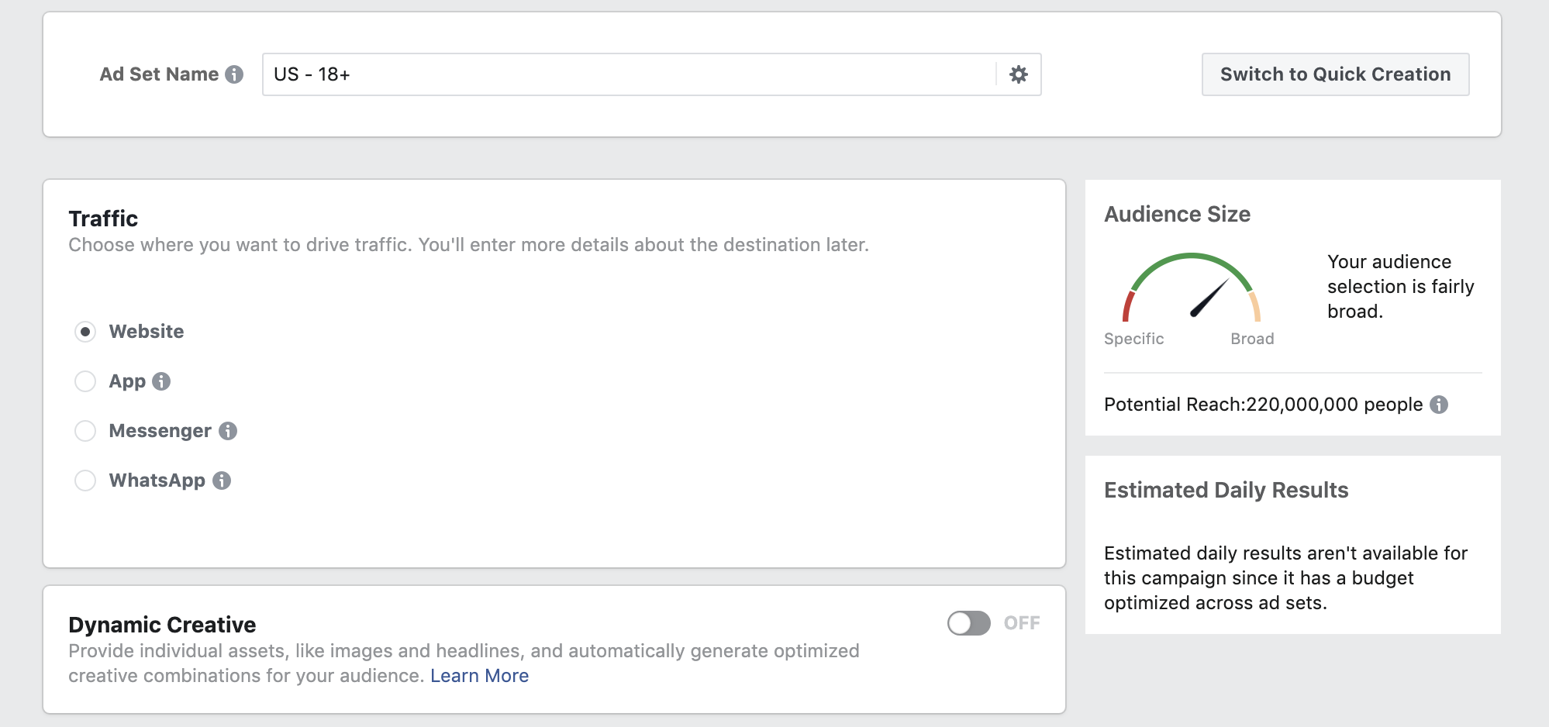
Task: Click the audience size gauge needle
Action: 1209,298
